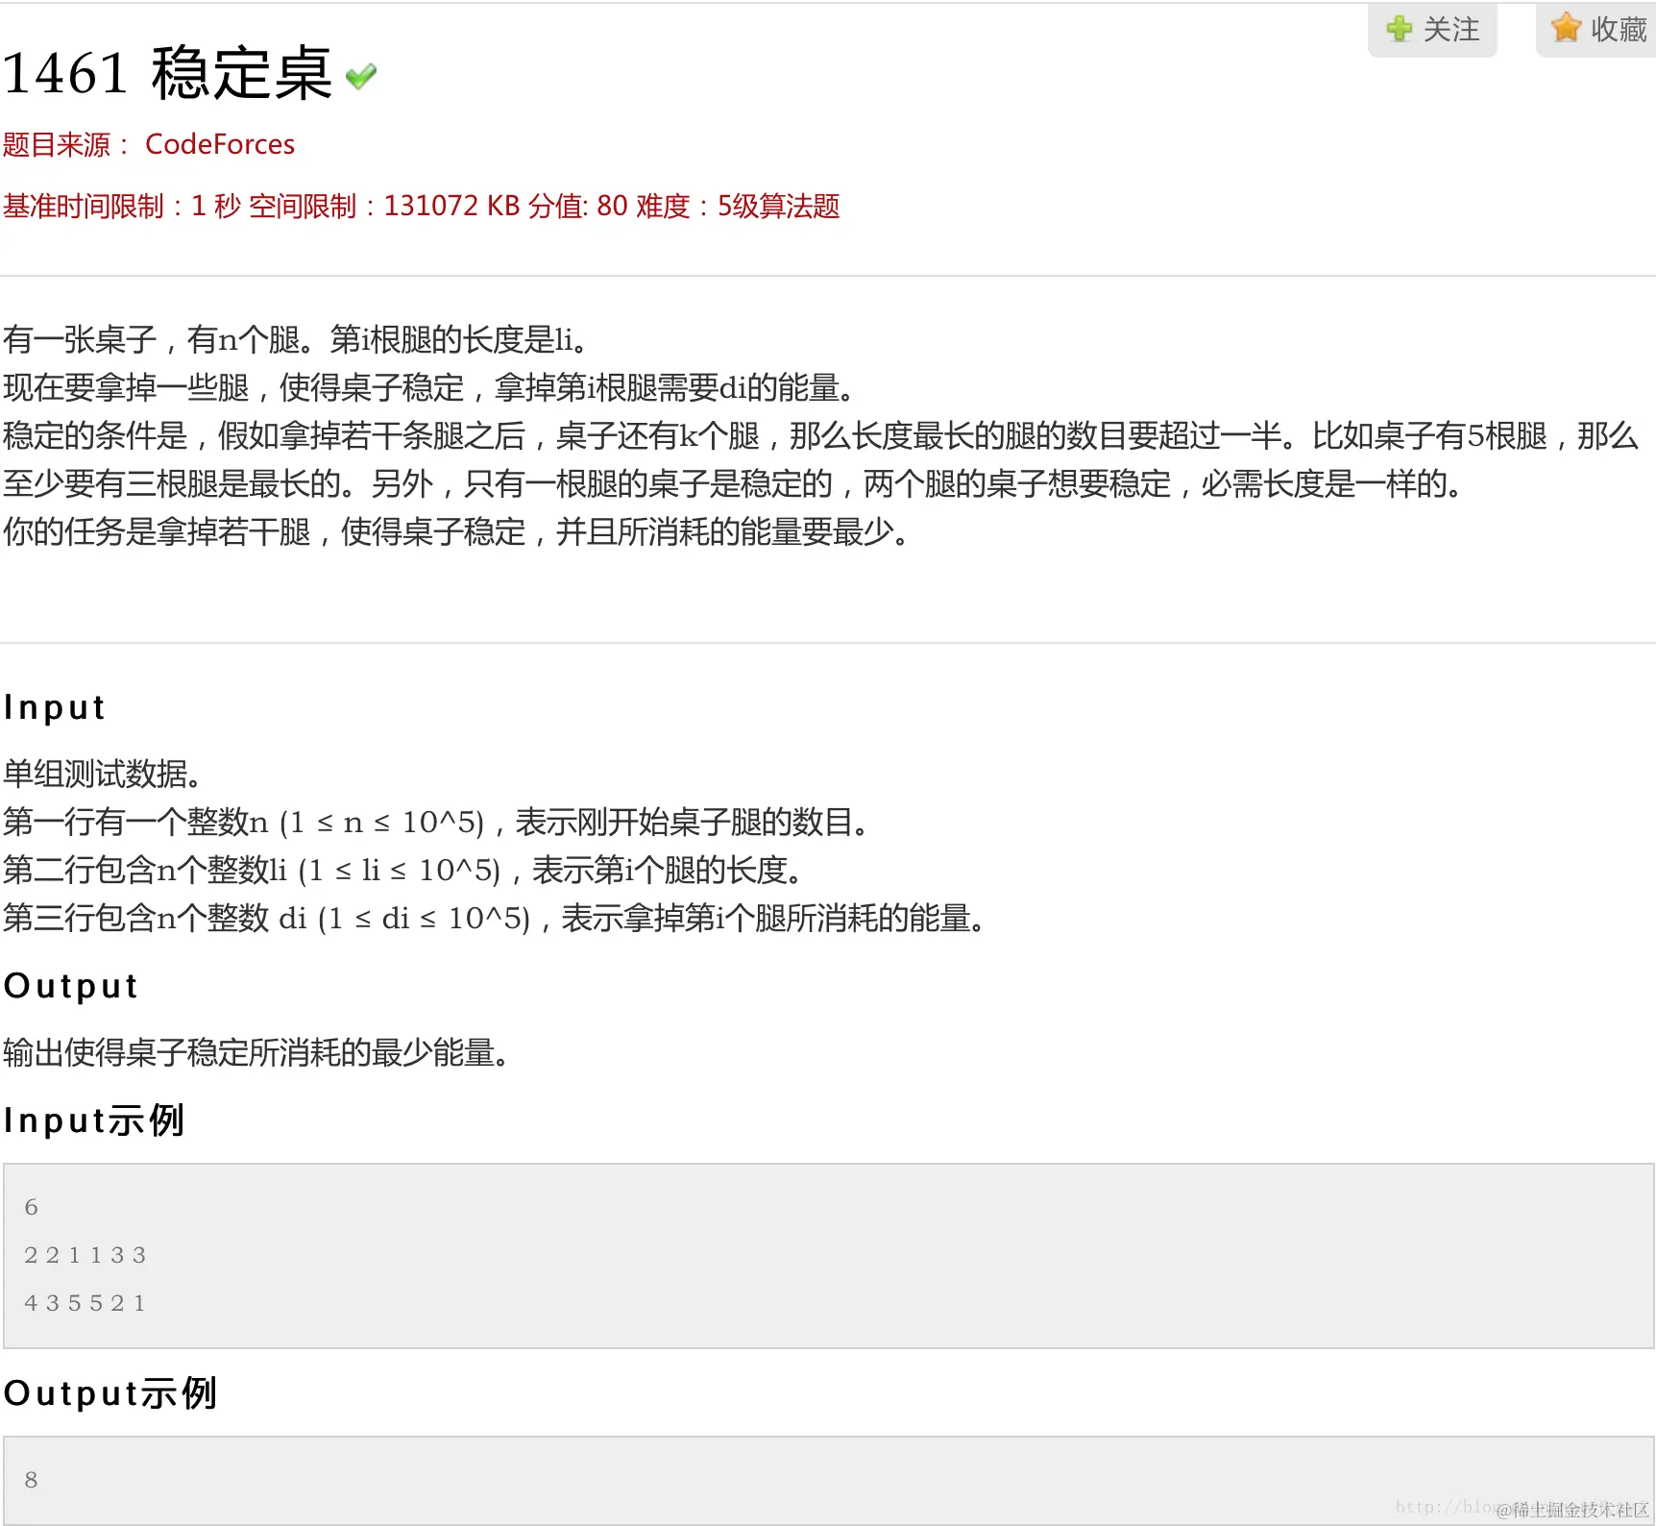Click sample output value '8'
The height and width of the screenshot is (1526, 1656).
pyautogui.click(x=32, y=1480)
